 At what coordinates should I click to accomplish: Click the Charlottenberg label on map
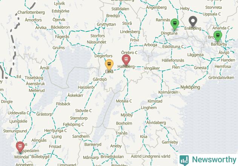point(31,12)
